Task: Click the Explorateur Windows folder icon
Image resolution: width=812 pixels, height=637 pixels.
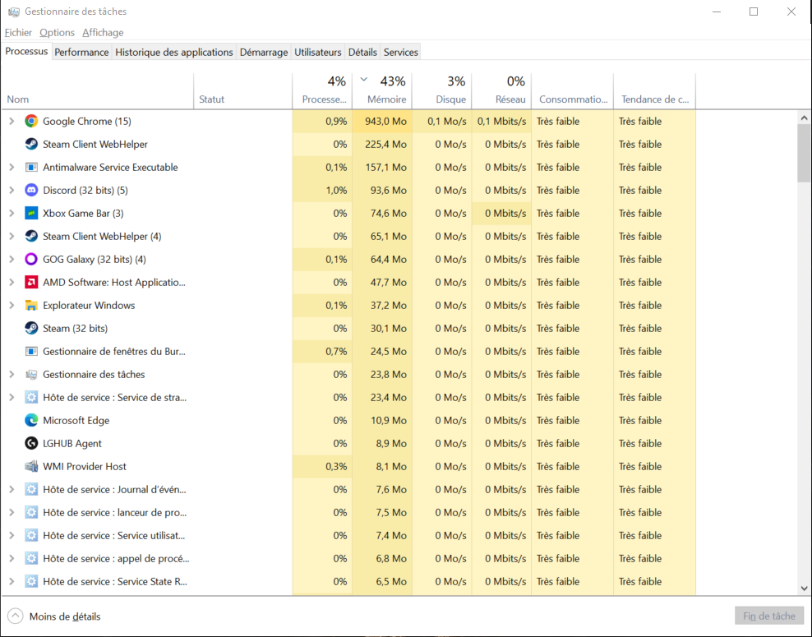Action: pos(31,305)
